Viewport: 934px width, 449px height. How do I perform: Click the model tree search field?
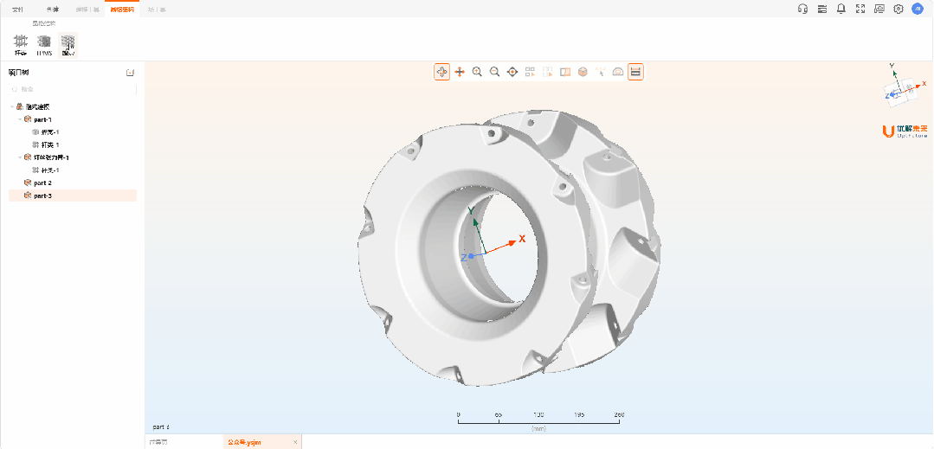[x=73, y=89]
